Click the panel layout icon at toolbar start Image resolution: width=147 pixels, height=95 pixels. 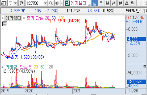[x=3, y=3]
